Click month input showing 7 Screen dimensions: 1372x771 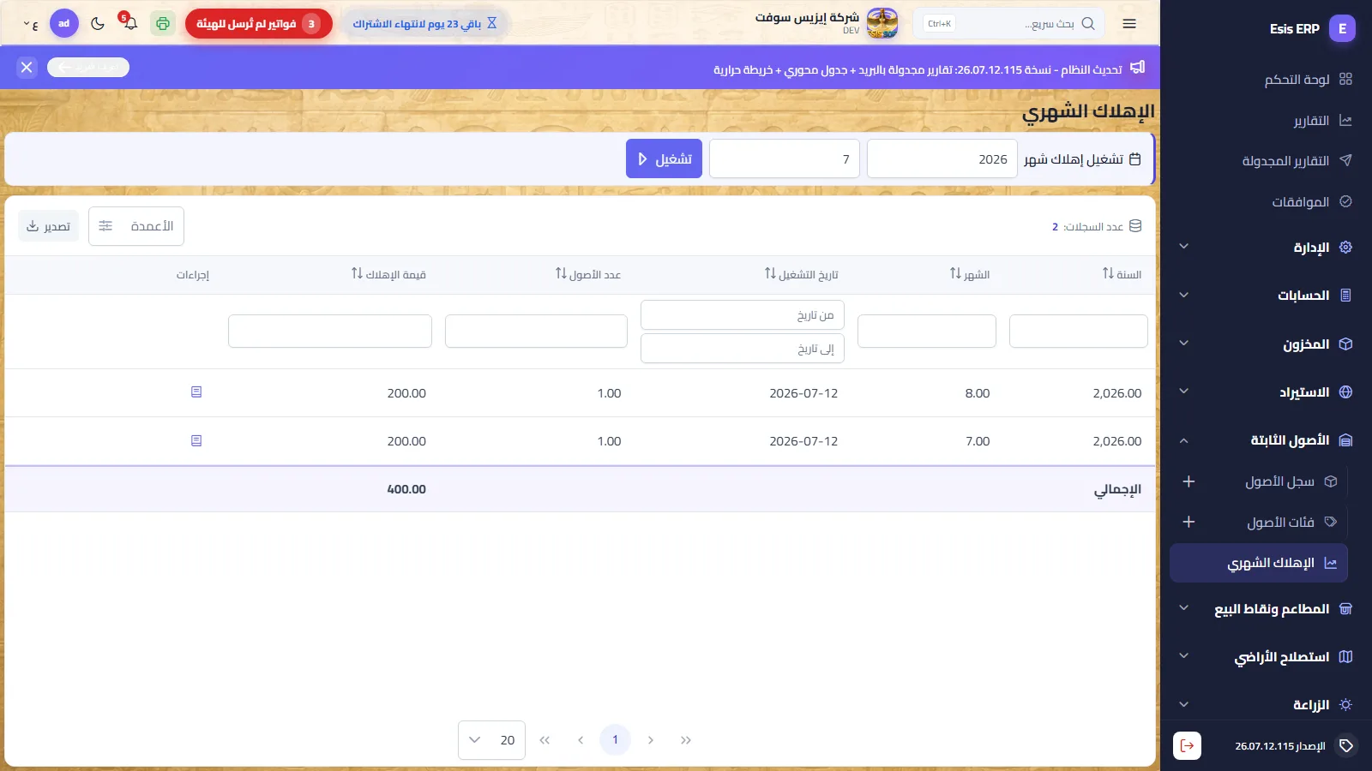click(x=785, y=159)
